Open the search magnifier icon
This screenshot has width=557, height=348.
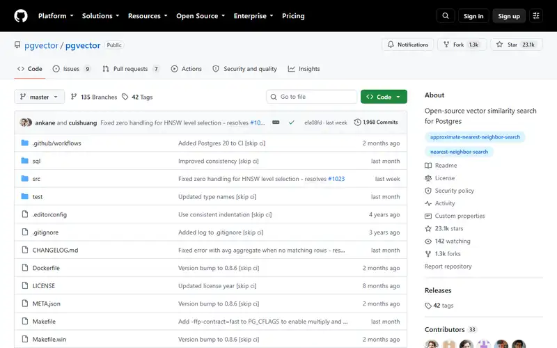446,16
